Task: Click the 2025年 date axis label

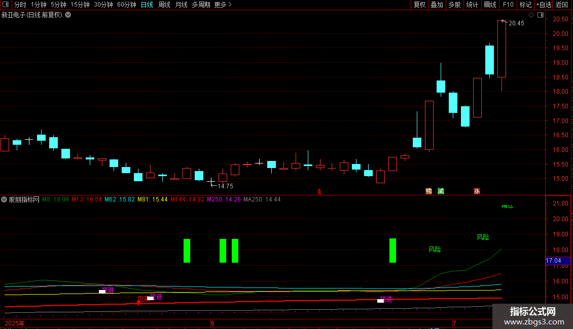Action: (15, 323)
